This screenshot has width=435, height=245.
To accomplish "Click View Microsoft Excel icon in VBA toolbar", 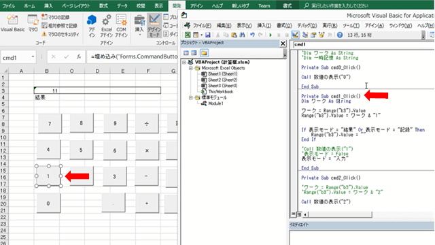I will pos(188,35).
